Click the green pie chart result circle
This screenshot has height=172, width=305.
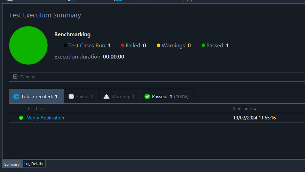(x=29, y=45)
